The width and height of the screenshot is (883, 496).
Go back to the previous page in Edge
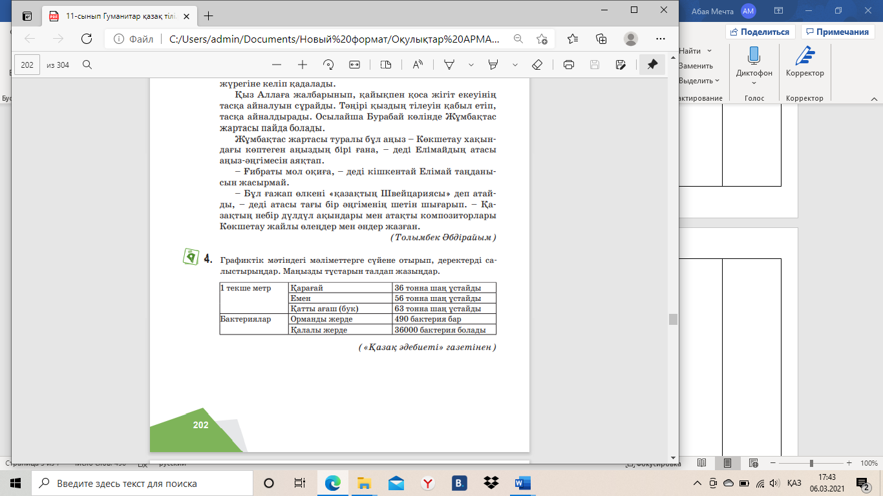[x=30, y=39]
